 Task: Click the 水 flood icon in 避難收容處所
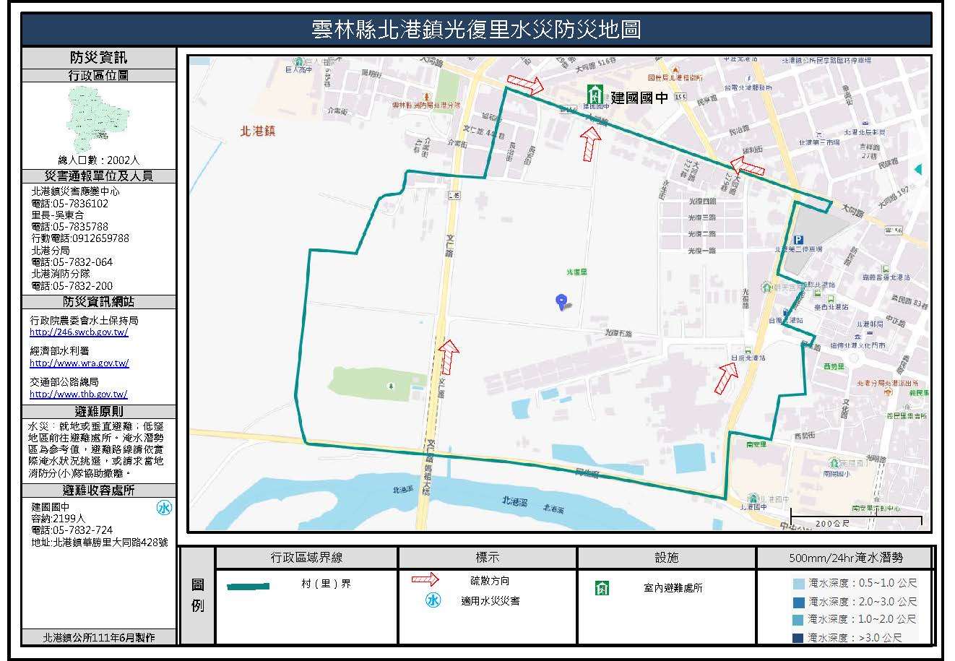pos(165,507)
